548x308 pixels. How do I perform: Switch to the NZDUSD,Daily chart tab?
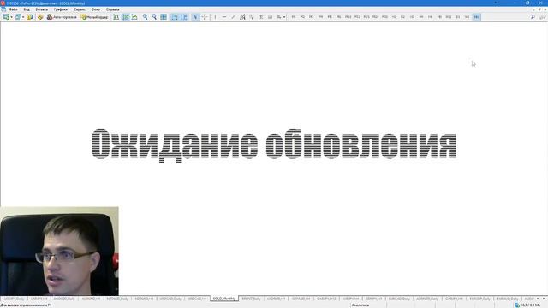(x=117, y=299)
